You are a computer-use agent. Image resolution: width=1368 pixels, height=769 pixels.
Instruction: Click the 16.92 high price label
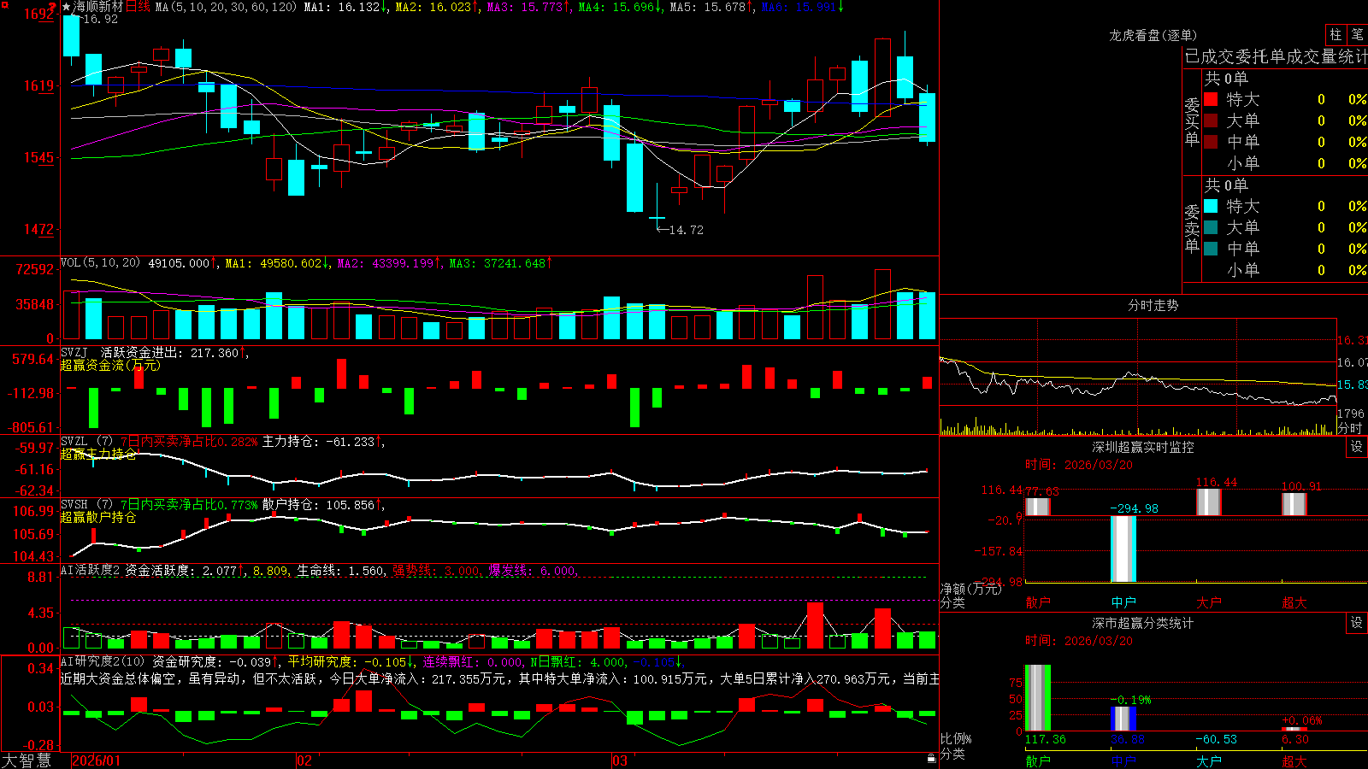tap(100, 19)
